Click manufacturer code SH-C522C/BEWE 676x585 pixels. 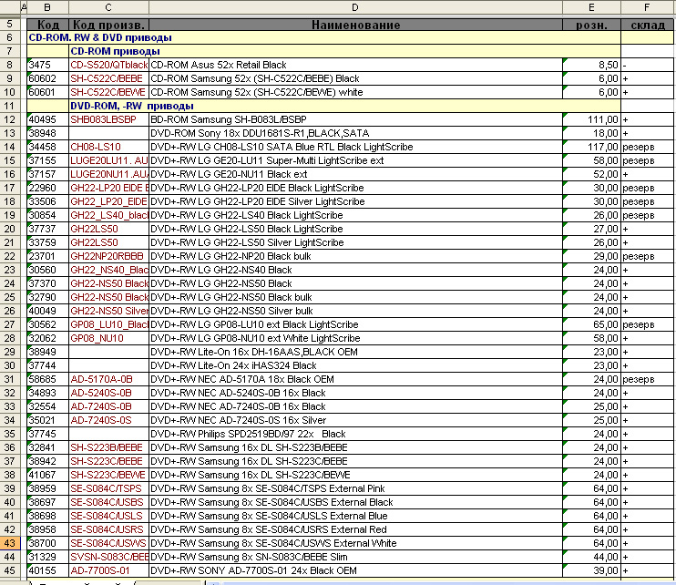[x=109, y=92]
